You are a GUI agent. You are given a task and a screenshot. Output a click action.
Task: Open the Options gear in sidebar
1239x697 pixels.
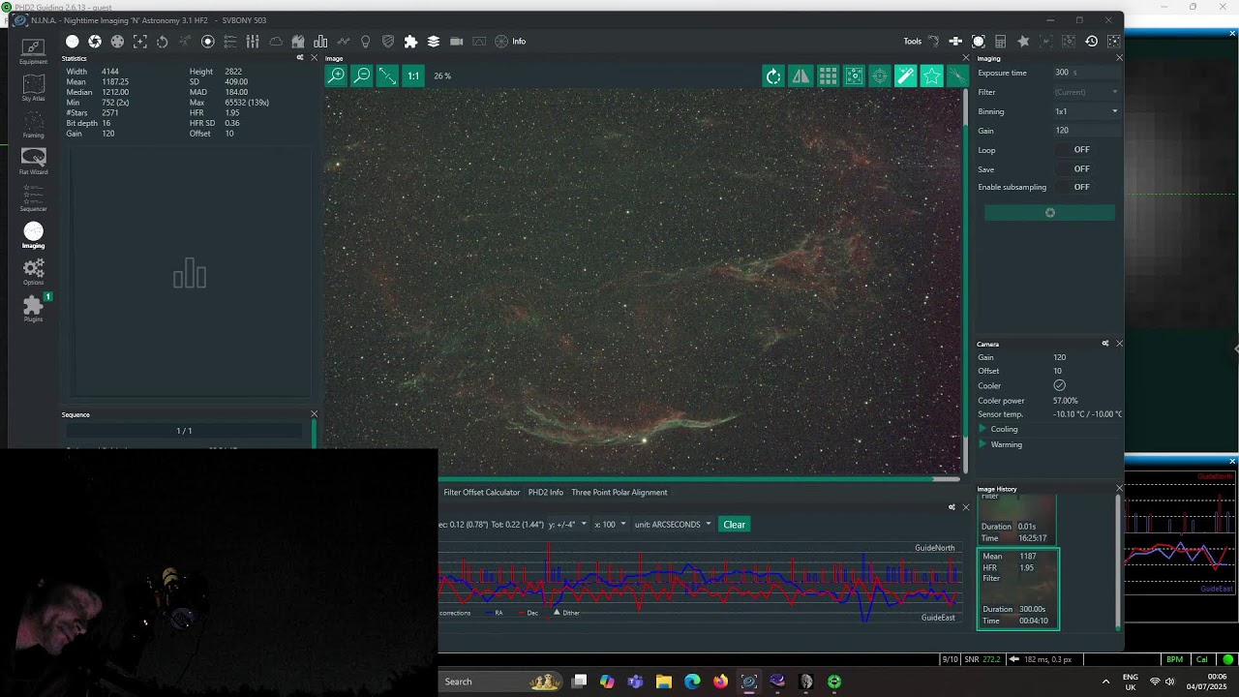pyautogui.click(x=33, y=272)
